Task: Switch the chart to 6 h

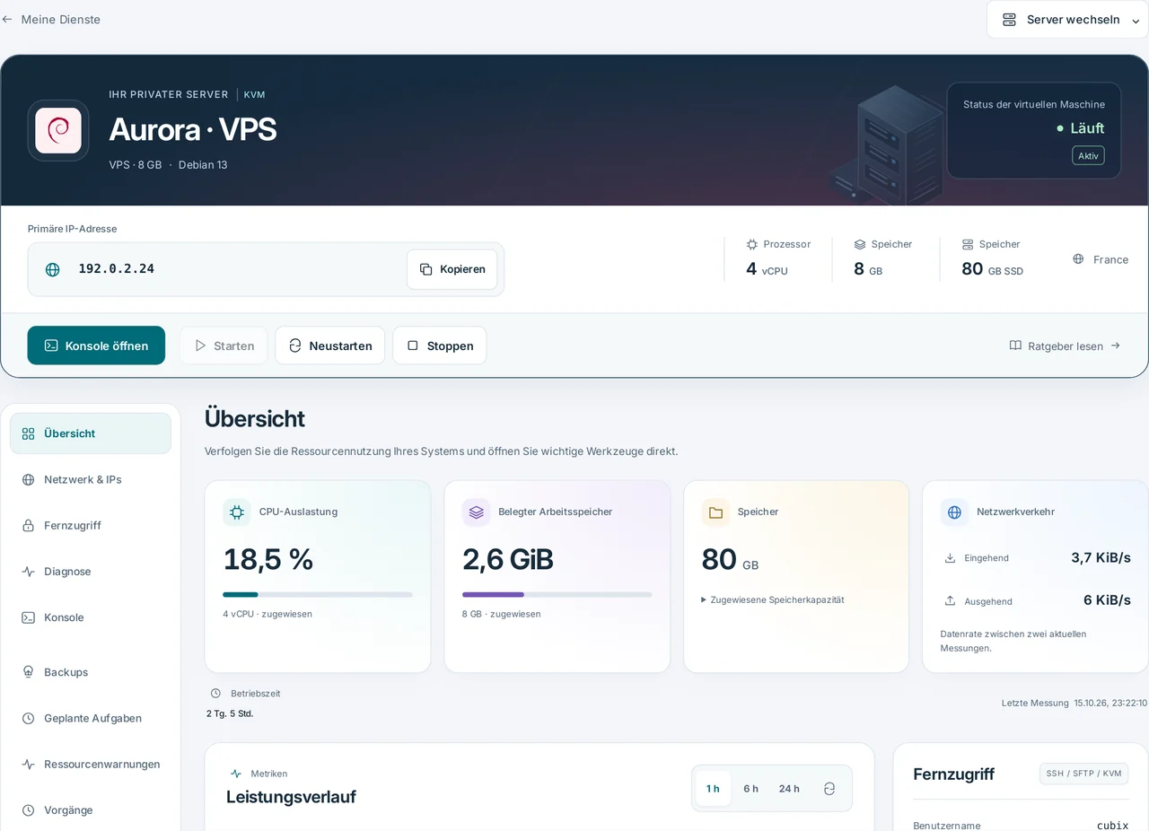Action: coord(750,789)
